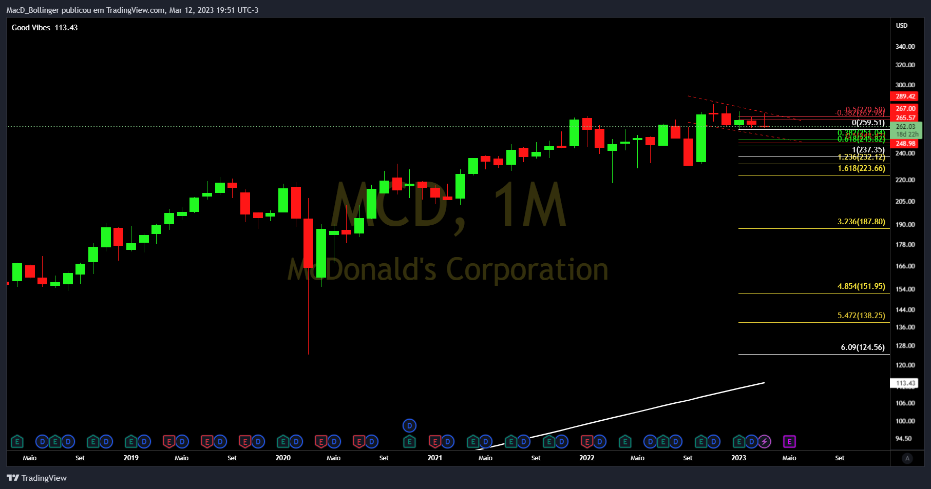The image size is (931, 489).
Task: Click the 3.236(187.80) Fibonacci level label
Action: pos(861,222)
